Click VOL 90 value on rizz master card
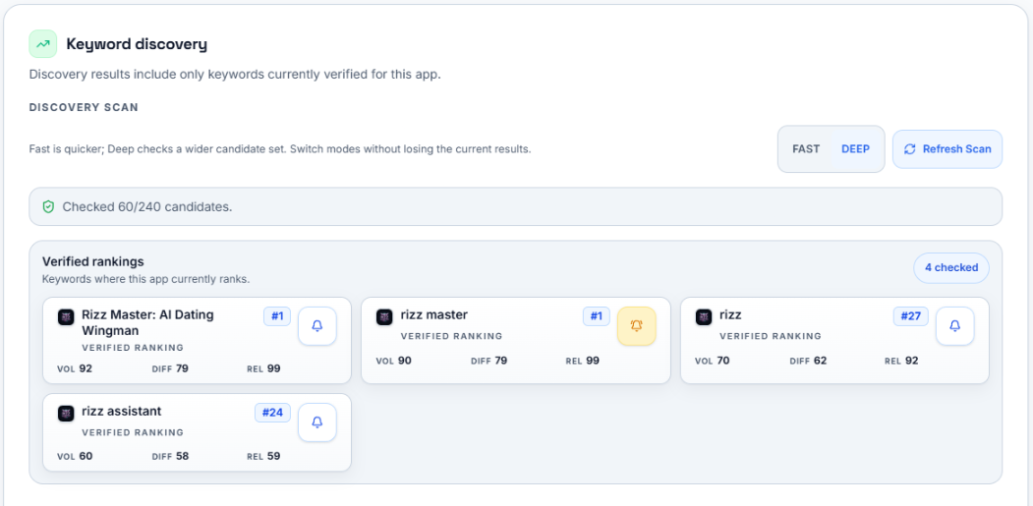1033x506 pixels. click(x=393, y=361)
